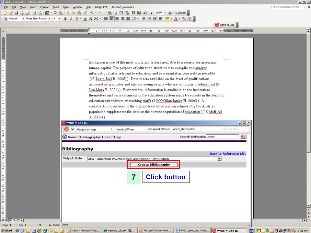Toggle Italic formatting

coord(71,19)
